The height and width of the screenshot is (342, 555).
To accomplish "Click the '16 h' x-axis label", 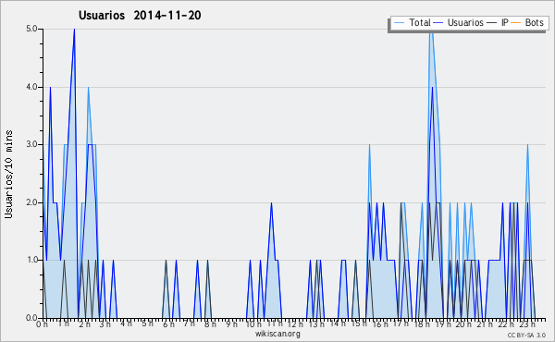I will tap(380, 324).
